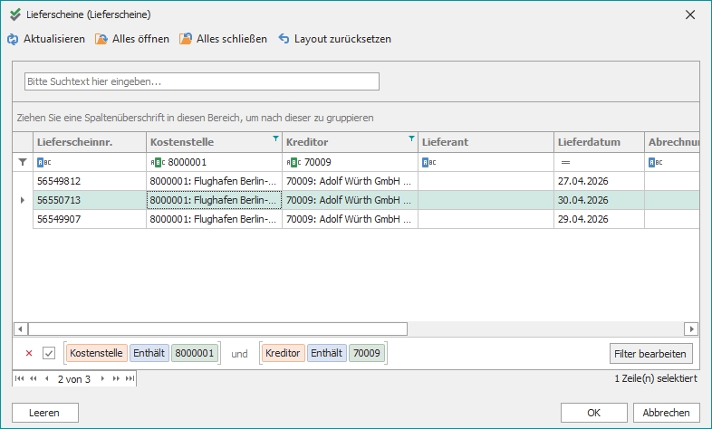Go to first record navigator button
Screen dimensions: 712x429
click(20, 378)
